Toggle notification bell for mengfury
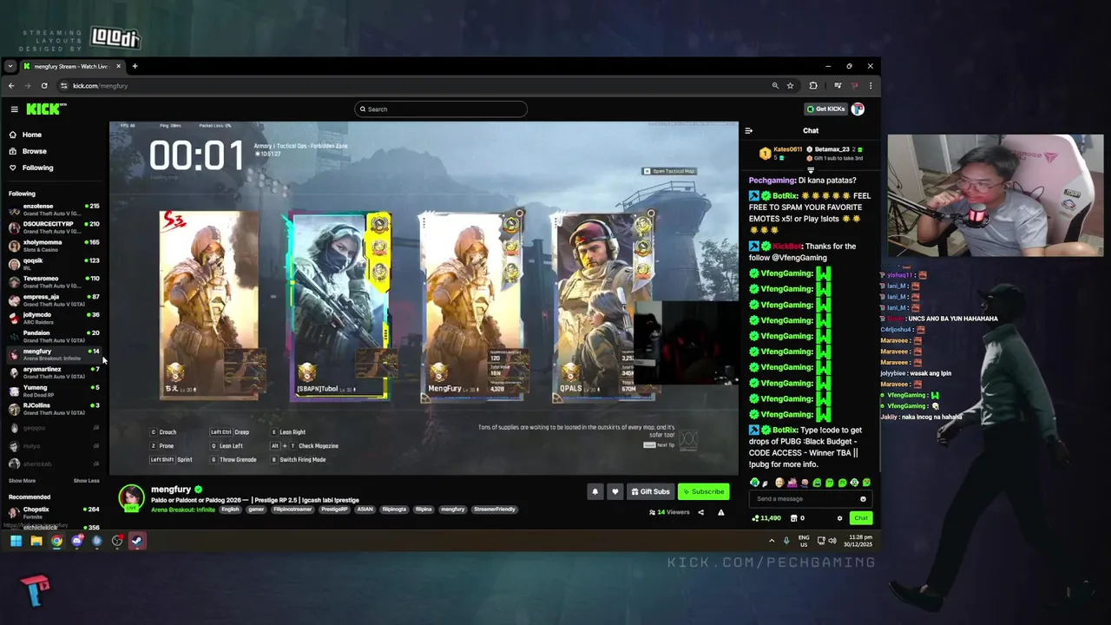This screenshot has height=625, width=1111. [x=595, y=491]
